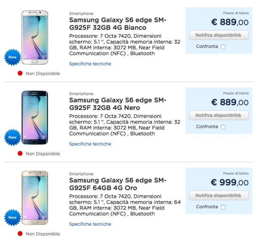Click the red Non Disponibile dot for the Bianco model
The image size is (256, 242).
(x=20, y=74)
